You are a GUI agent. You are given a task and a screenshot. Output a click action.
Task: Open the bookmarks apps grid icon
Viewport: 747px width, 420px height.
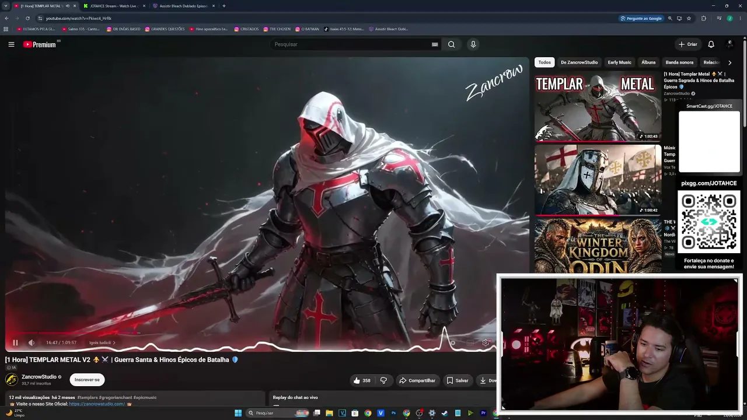click(x=6, y=29)
